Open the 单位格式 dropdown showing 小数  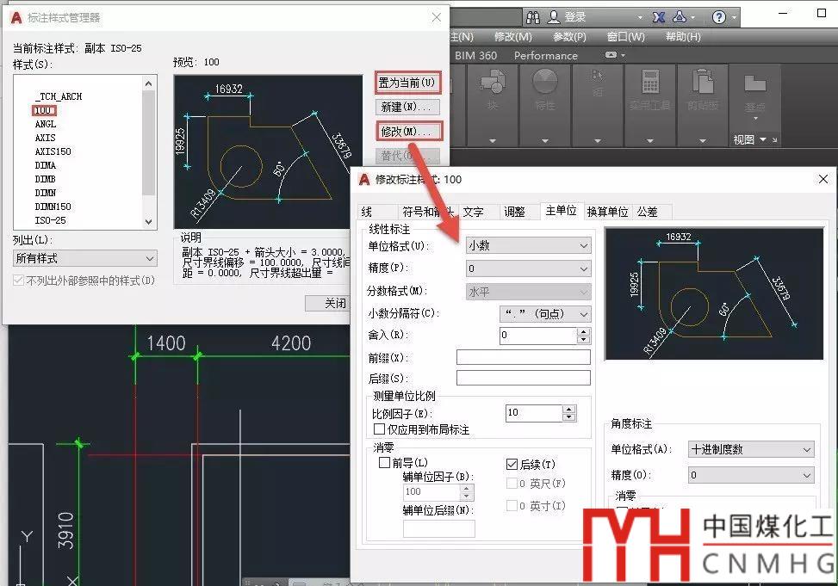pos(527,245)
